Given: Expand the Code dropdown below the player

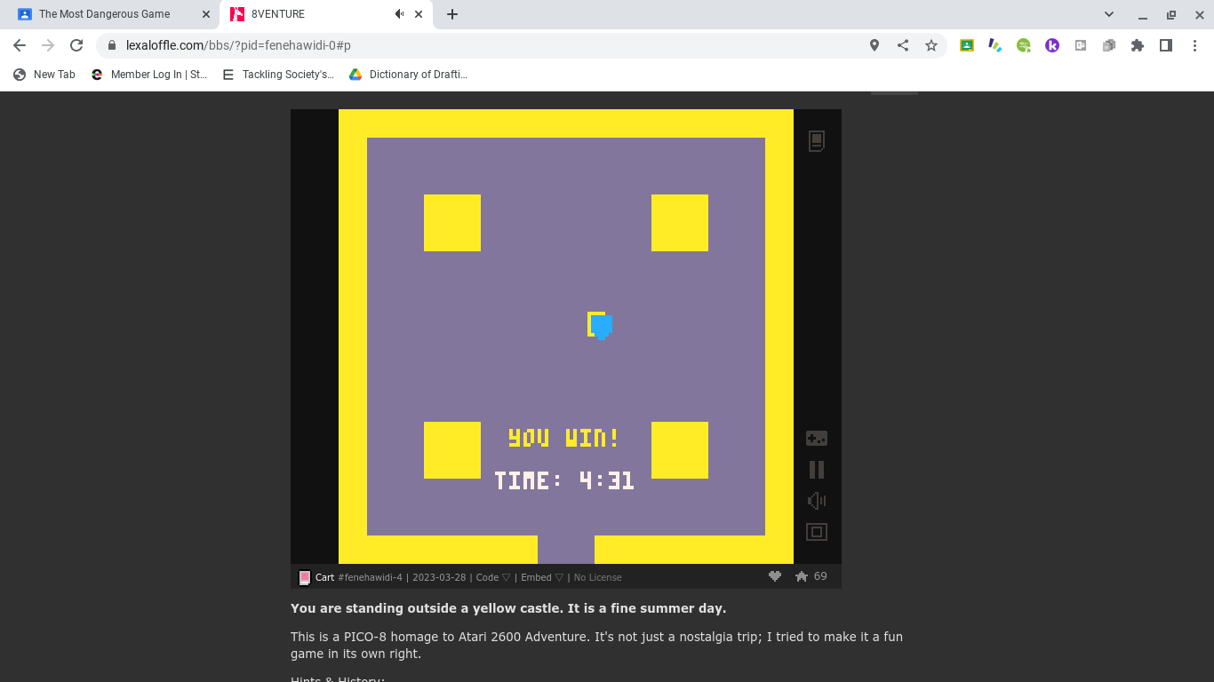Looking at the screenshot, I should [x=493, y=577].
